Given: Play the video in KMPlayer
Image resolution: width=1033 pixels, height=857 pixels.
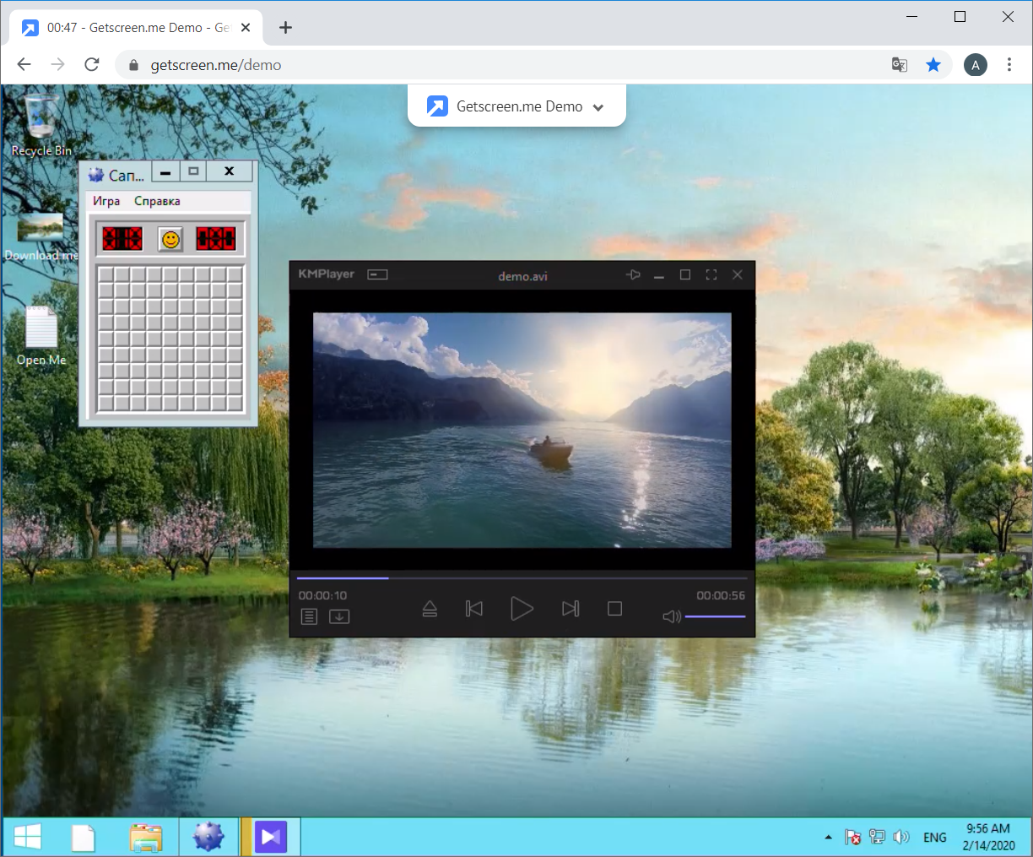Looking at the screenshot, I should 522,608.
